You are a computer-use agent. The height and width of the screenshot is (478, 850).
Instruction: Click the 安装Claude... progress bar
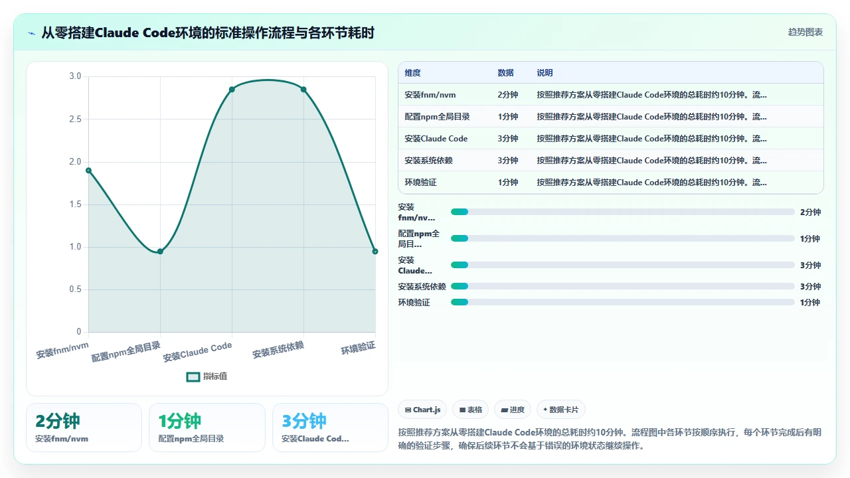click(623, 265)
